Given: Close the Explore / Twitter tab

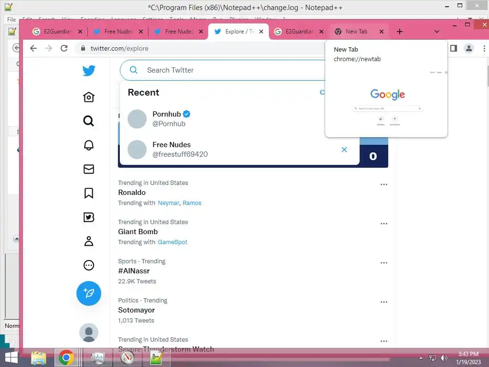Looking at the screenshot, I should pos(261,32).
